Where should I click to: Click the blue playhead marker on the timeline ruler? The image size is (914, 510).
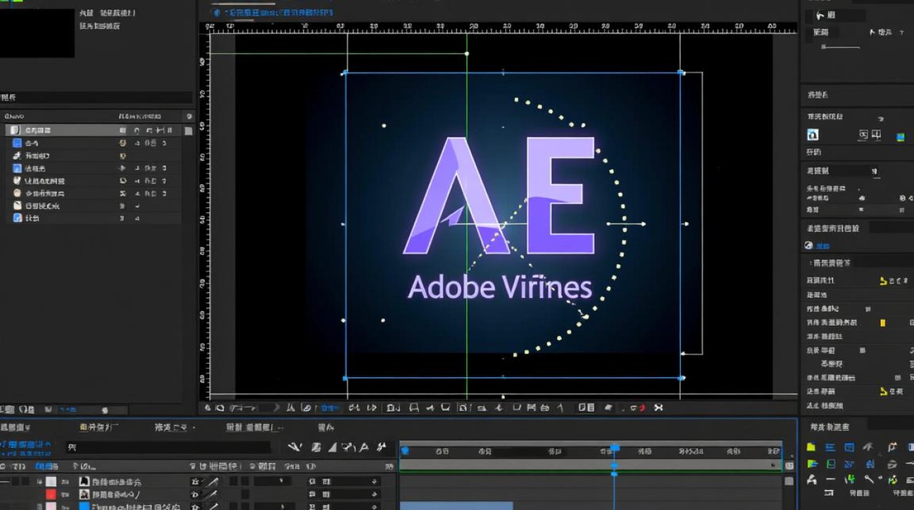click(x=615, y=449)
